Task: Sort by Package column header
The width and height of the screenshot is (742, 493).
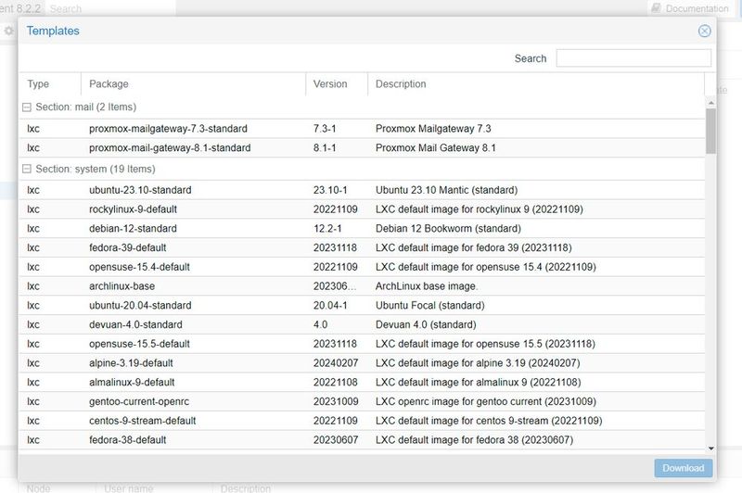Action: point(193,84)
